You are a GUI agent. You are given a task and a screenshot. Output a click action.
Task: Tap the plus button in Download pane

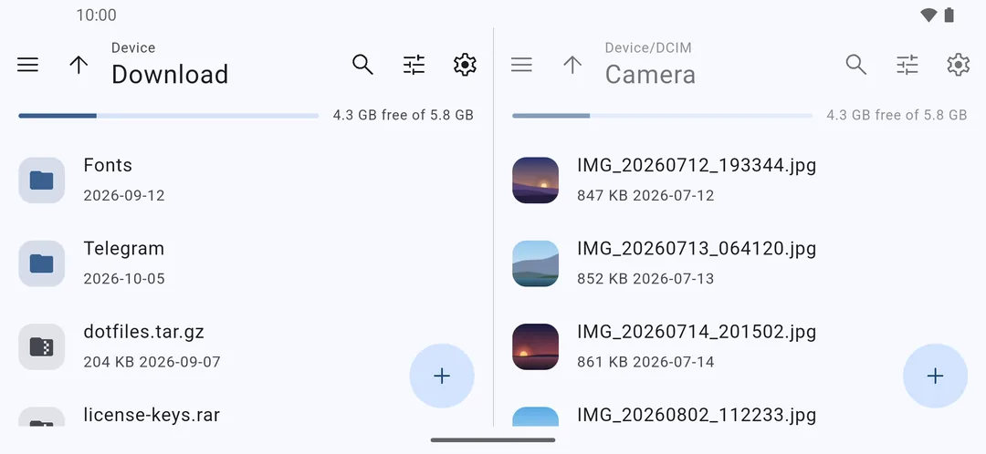442,377
